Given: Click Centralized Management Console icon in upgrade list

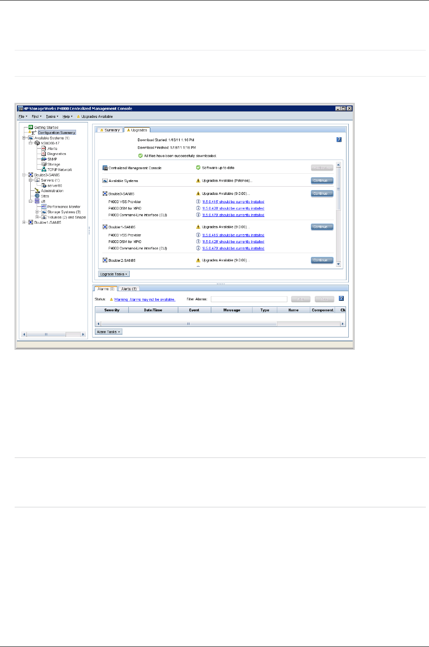Looking at the screenshot, I should [105, 168].
